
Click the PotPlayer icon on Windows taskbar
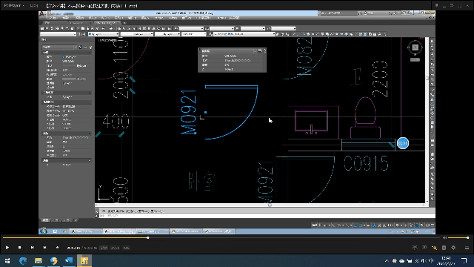(x=84, y=260)
